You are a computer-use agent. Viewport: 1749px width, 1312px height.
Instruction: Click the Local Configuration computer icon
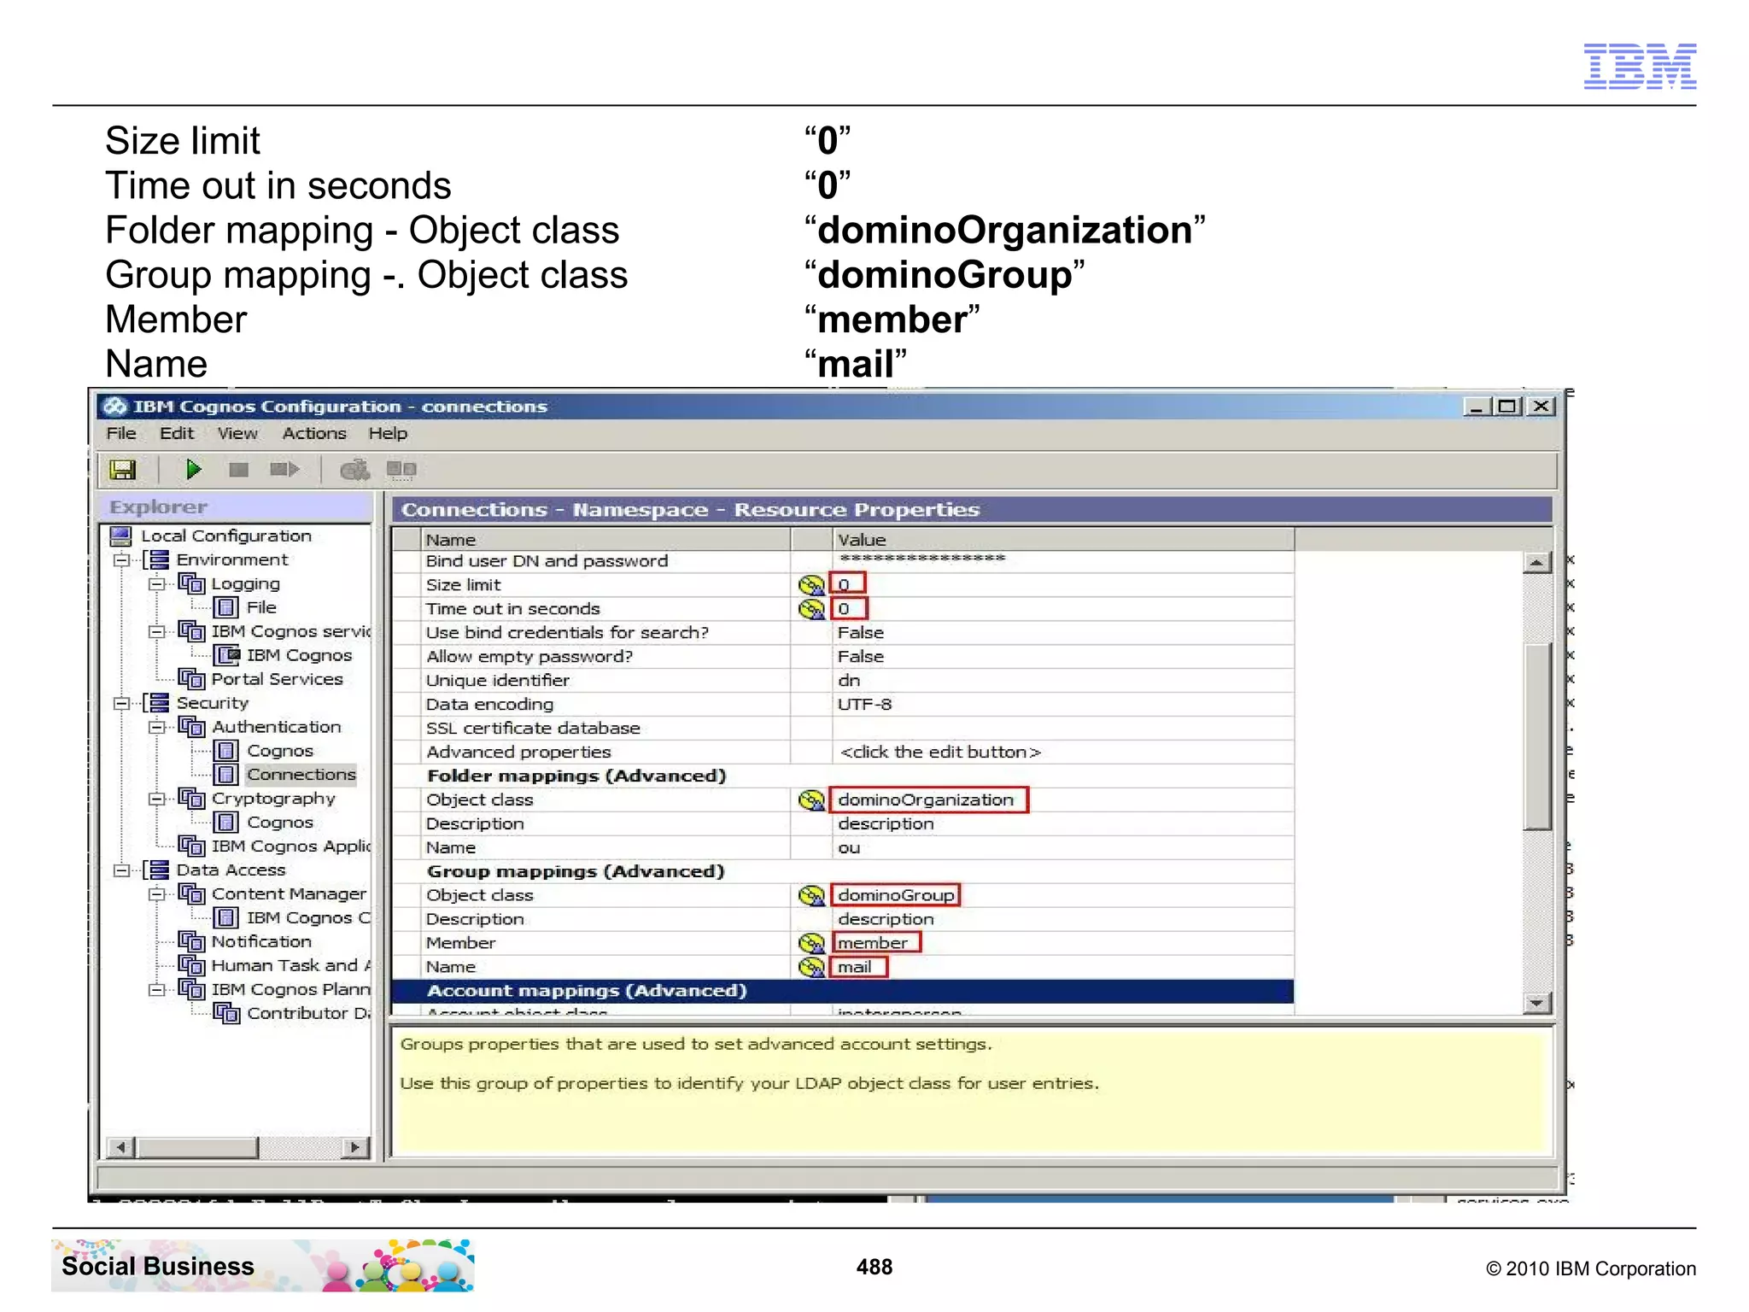[120, 536]
